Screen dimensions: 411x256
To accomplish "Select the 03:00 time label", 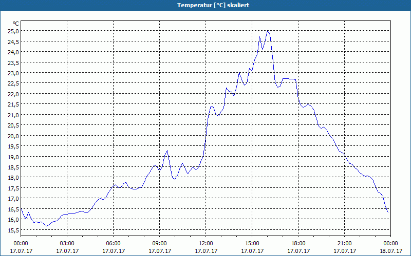I will pos(67,244).
